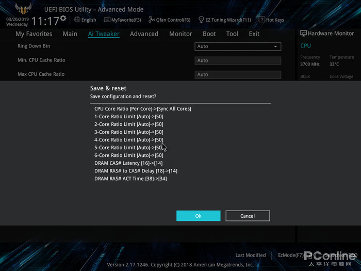Click the TUF logo emblem
361x271 pixels.
[23, 9]
